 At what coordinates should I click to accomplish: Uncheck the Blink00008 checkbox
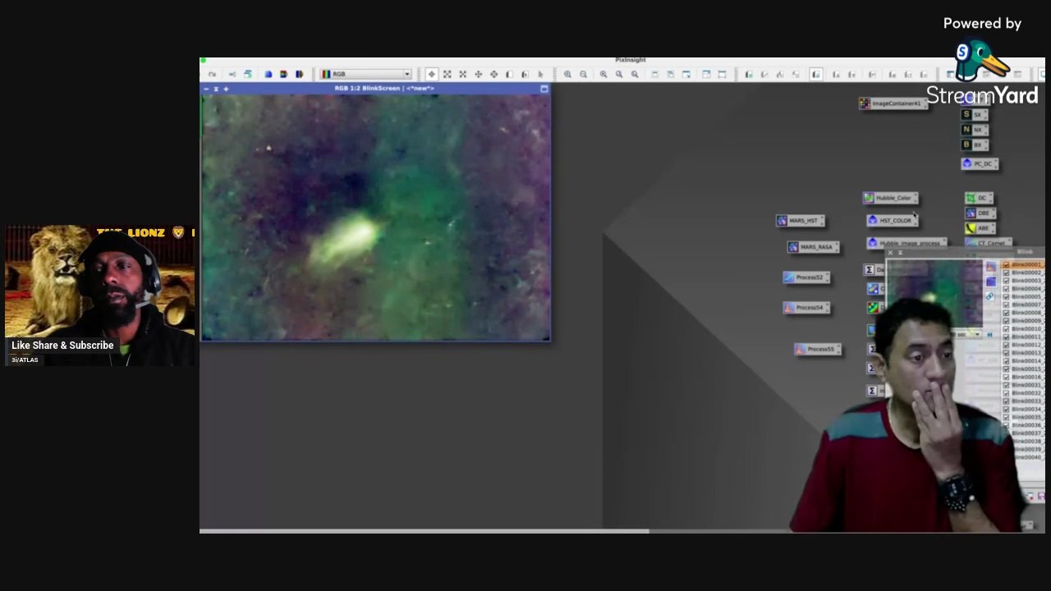point(1006,314)
